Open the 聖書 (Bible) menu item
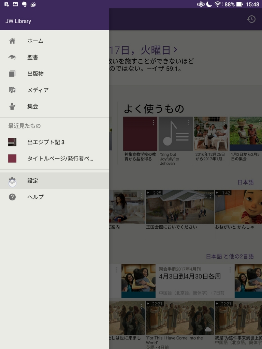262x349 pixels. click(x=54, y=57)
